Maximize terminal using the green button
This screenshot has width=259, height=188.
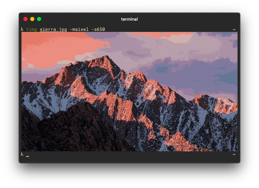39,19
